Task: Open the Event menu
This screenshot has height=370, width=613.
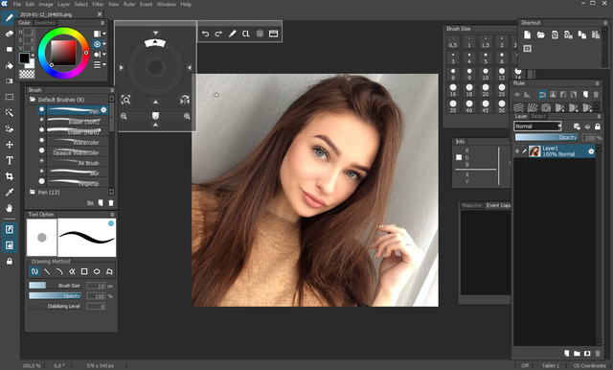Action: point(146,4)
